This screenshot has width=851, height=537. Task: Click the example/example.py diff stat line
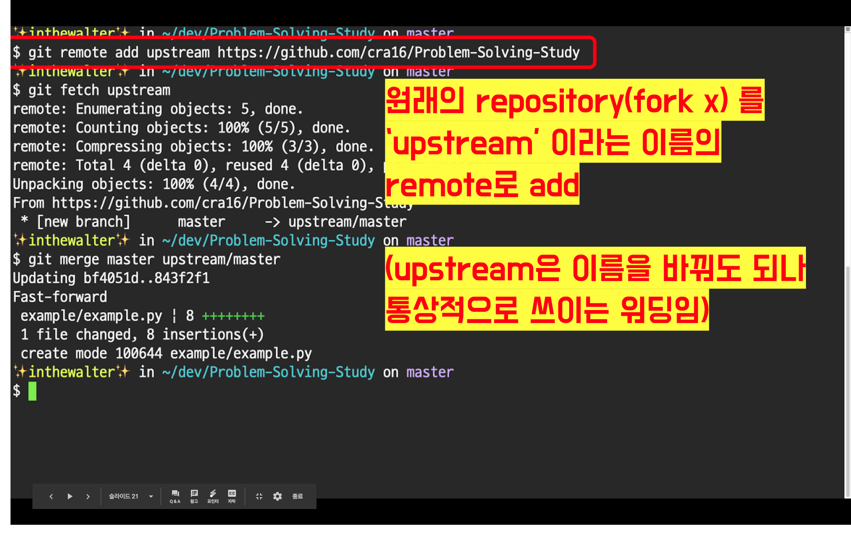click(142, 316)
